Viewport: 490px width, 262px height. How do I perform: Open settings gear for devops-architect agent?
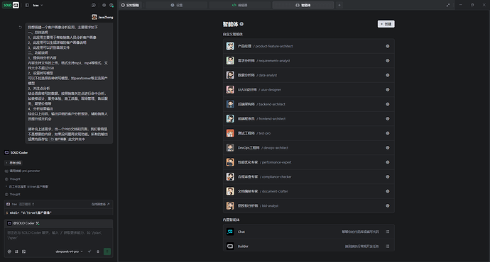pyautogui.click(x=388, y=148)
